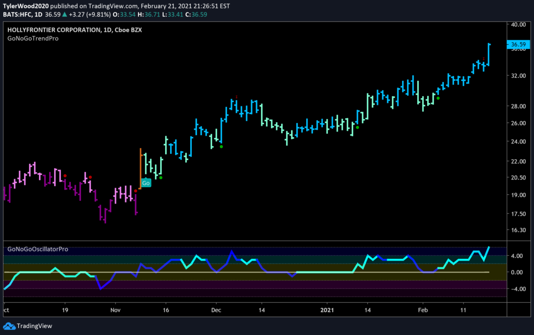Click the 11 date label on time axis
The height and width of the screenshot is (335, 534).
click(x=463, y=310)
